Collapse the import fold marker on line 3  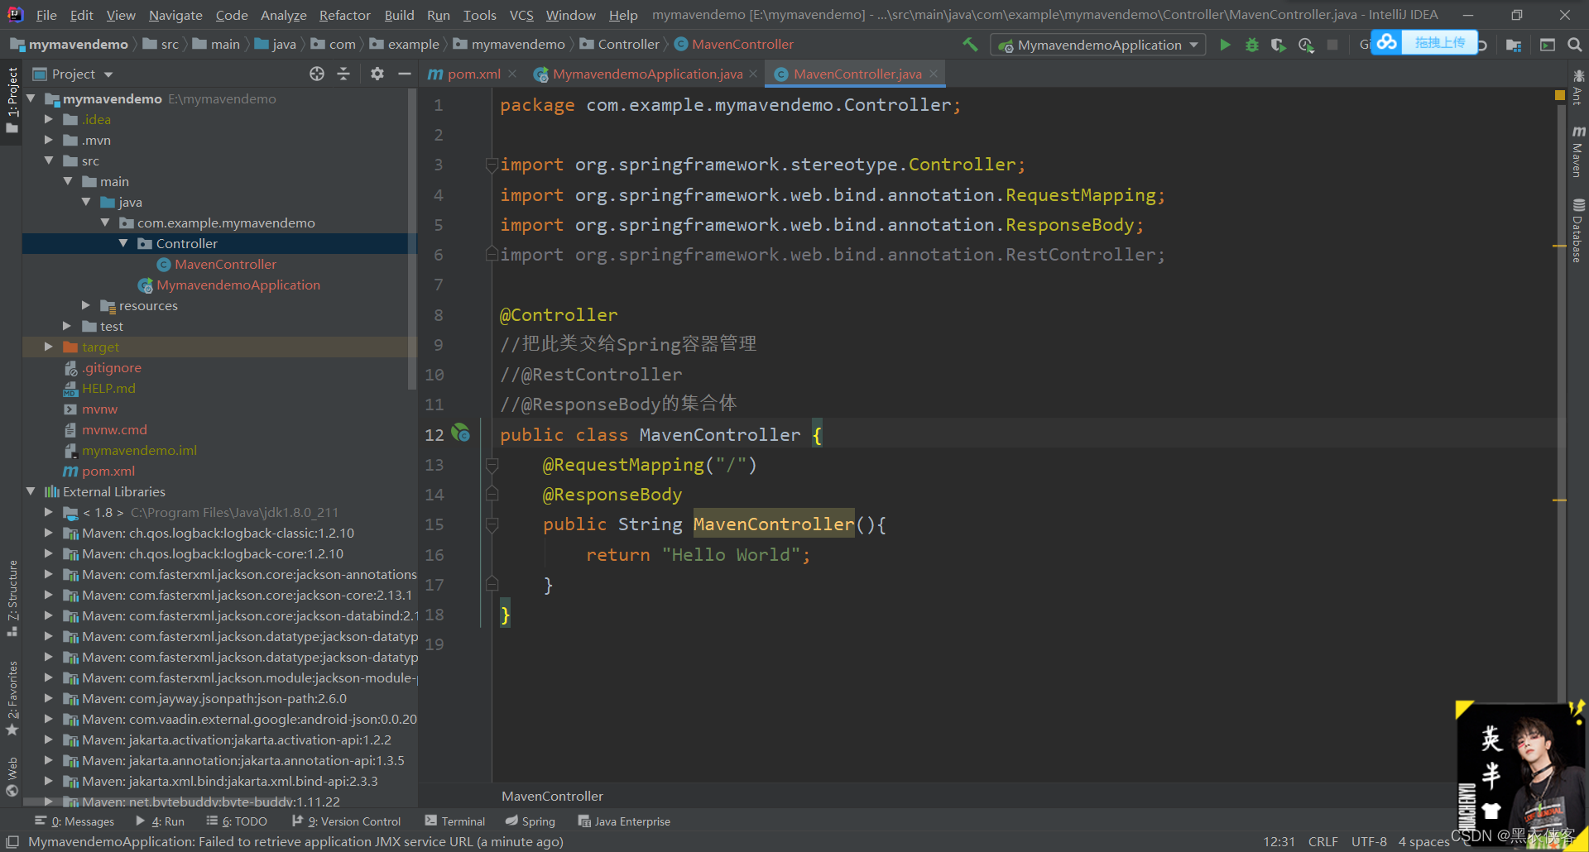(x=492, y=165)
